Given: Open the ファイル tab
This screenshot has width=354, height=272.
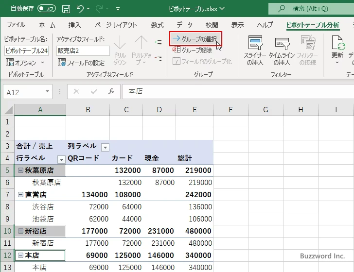Looking at the screenshot, I should [x=16, y=25].
